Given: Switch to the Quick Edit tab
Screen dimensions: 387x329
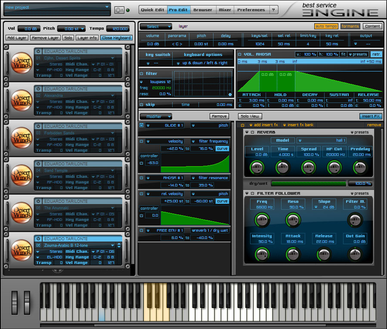Looking at the screenshot, I should [x=152, y=10].
